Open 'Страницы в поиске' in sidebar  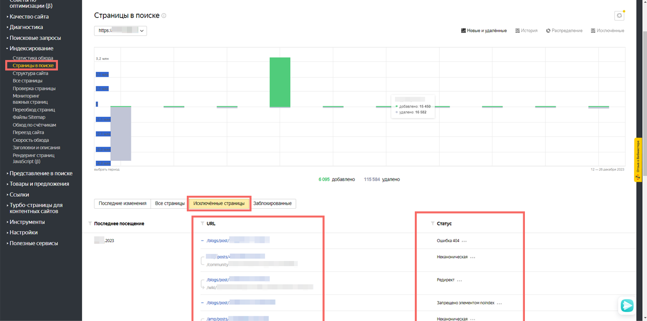coord(33,66)
